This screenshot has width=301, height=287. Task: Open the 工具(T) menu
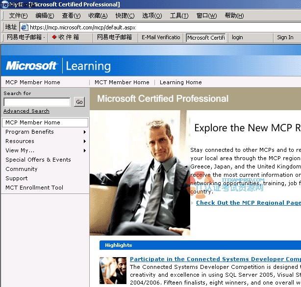[179, 16]
